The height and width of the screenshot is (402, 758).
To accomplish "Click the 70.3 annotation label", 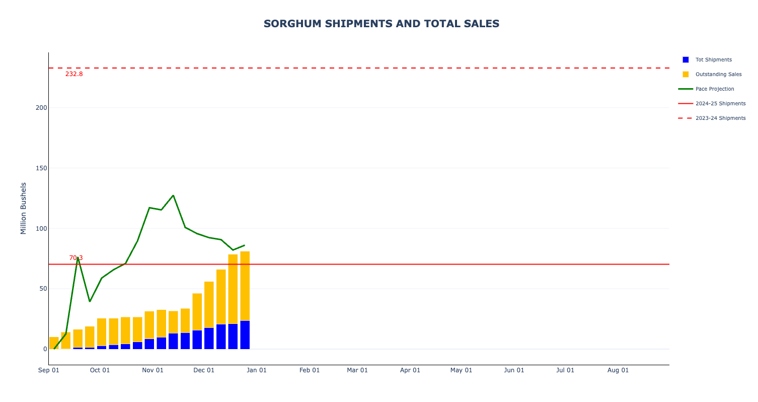I will pyautogui.click(x=76, y=258).
